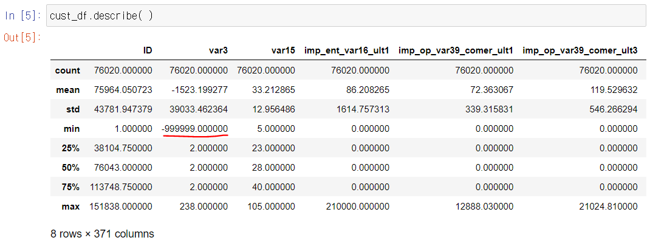Click the imp_op_var39_comer_ult3 column header
Image resolution: width=650 pixels, height=243 pixels.
click(x=580, y=51)
